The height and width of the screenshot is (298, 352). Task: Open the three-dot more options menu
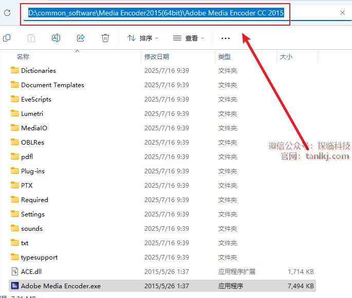pyautogui.click(x=225, y=38)
